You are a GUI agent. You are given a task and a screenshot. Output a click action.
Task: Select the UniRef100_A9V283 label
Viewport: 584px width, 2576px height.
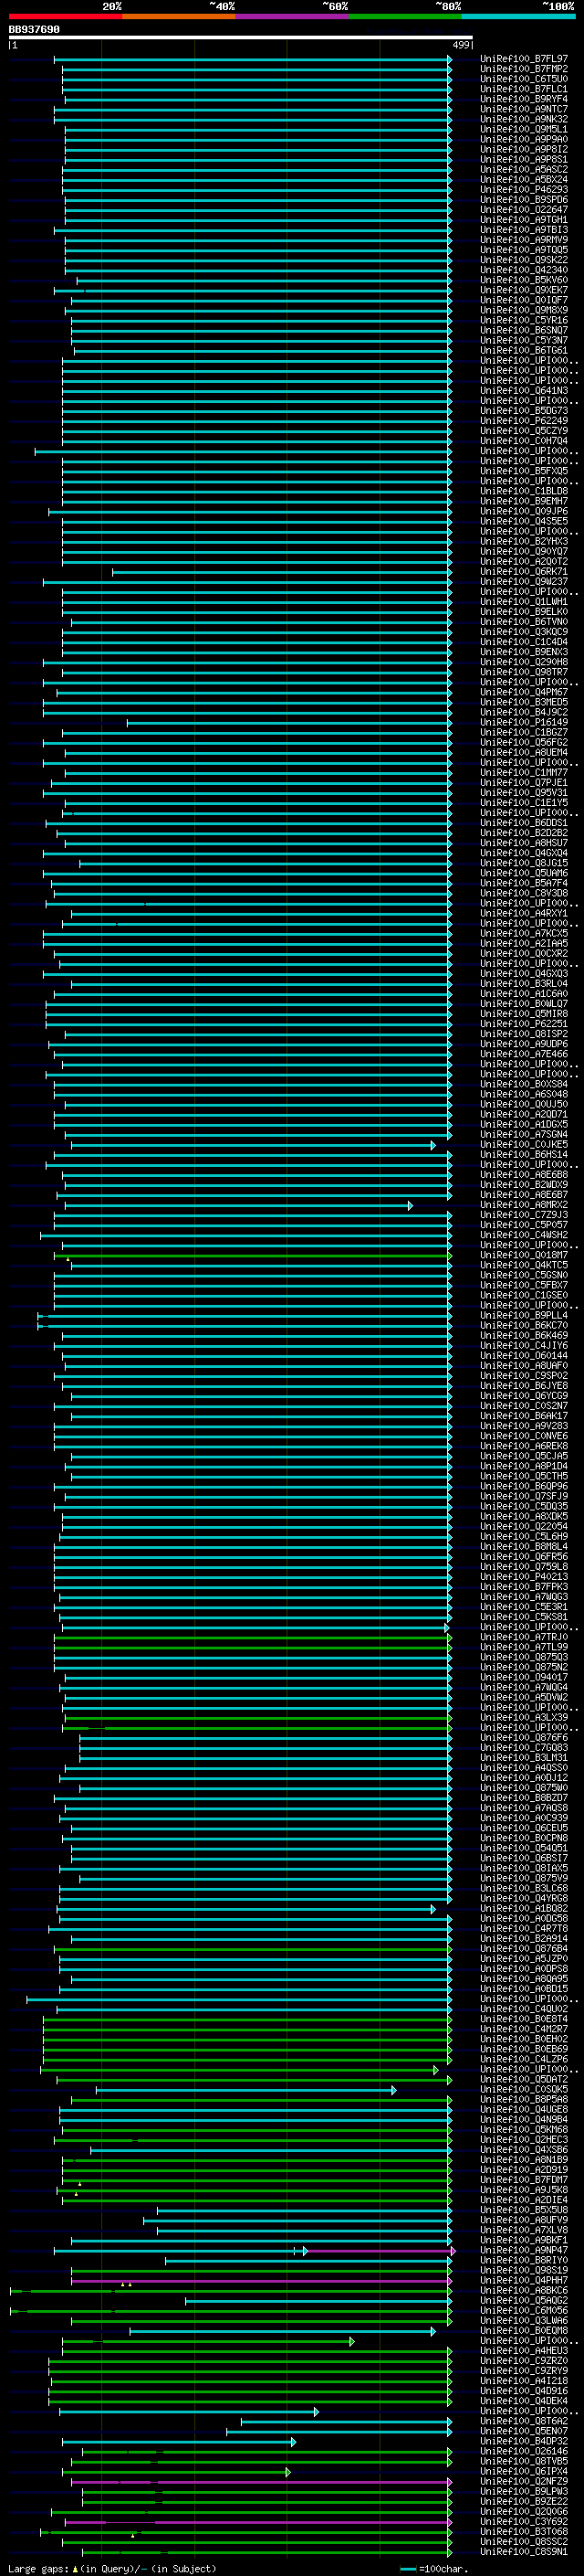click(x=524, y=1426)
